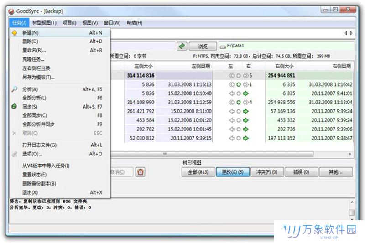Choose 退出(X) to quit GoodSync

tap(60, 192)
